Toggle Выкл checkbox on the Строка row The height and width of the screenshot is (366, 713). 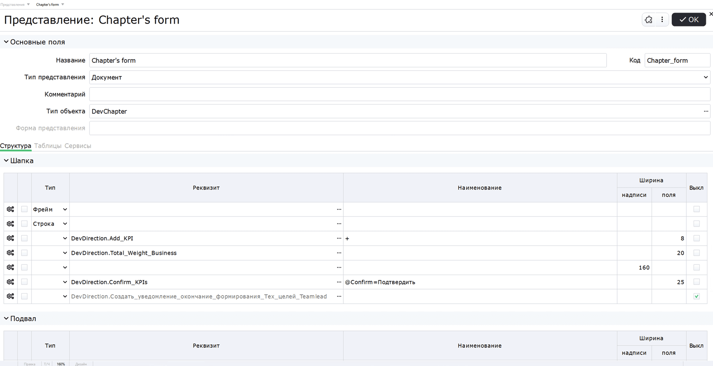[697, 224]
